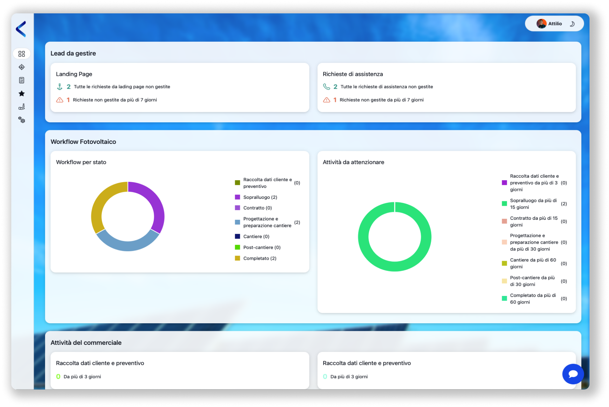Toggle dark mode with the moon icon

pos(572,24)
